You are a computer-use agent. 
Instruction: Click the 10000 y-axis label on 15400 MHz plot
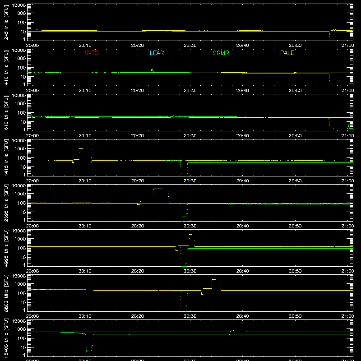pos(19,321)
